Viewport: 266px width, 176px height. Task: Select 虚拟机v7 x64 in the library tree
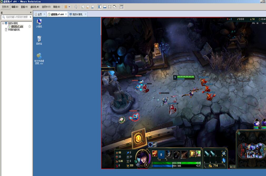point(17,26)
